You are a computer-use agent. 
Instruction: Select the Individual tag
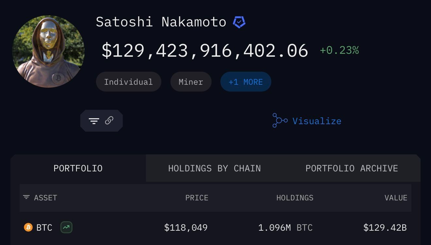tap(128, 82)
